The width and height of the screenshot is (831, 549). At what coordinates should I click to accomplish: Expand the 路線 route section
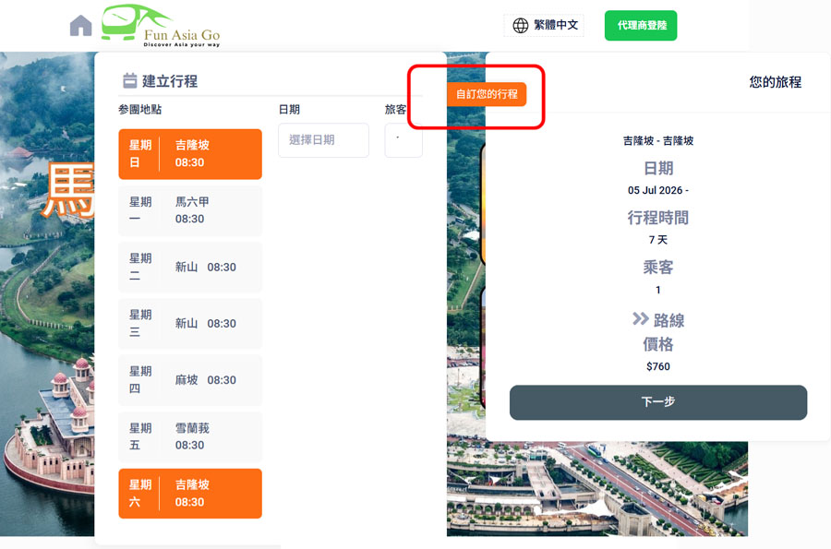coord(658,320)
